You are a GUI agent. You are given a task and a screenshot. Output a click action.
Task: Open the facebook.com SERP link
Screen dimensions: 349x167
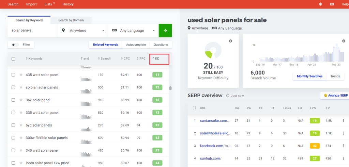click(x=215, y=146)
